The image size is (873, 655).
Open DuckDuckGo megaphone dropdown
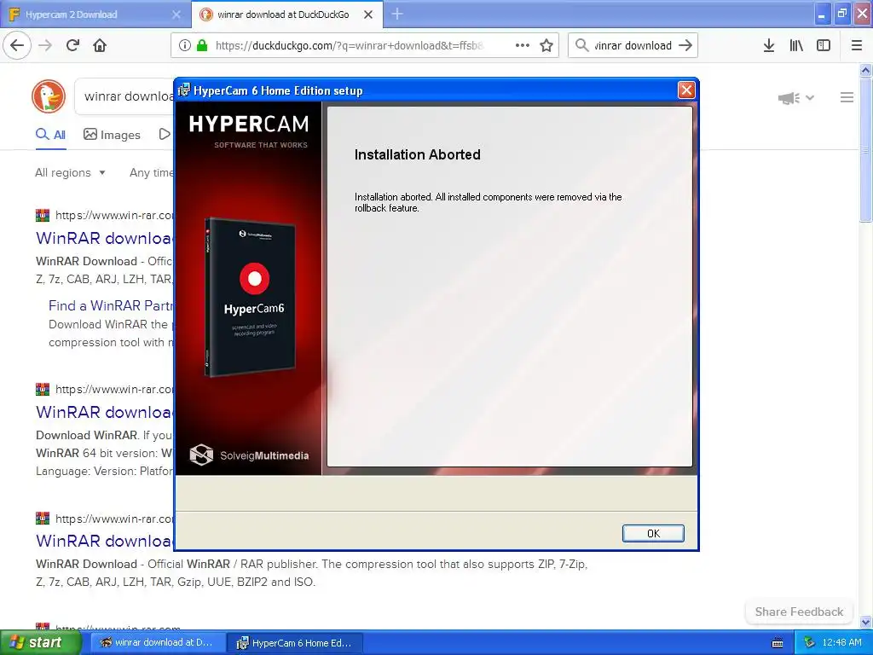[x=796, y=98]
